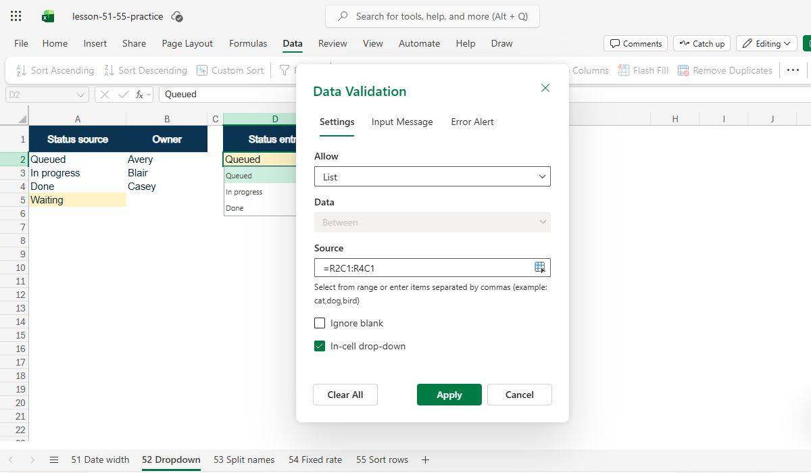Click the Status source header cell
The image size is (811, 473).
click(x=78, y=139)
